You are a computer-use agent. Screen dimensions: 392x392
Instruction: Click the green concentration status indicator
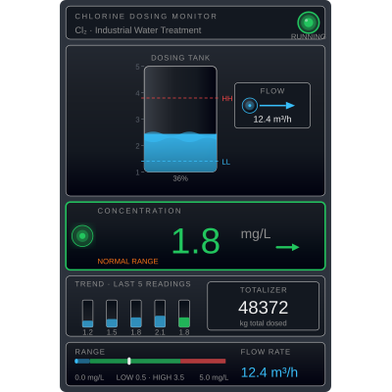click(82, 236)
